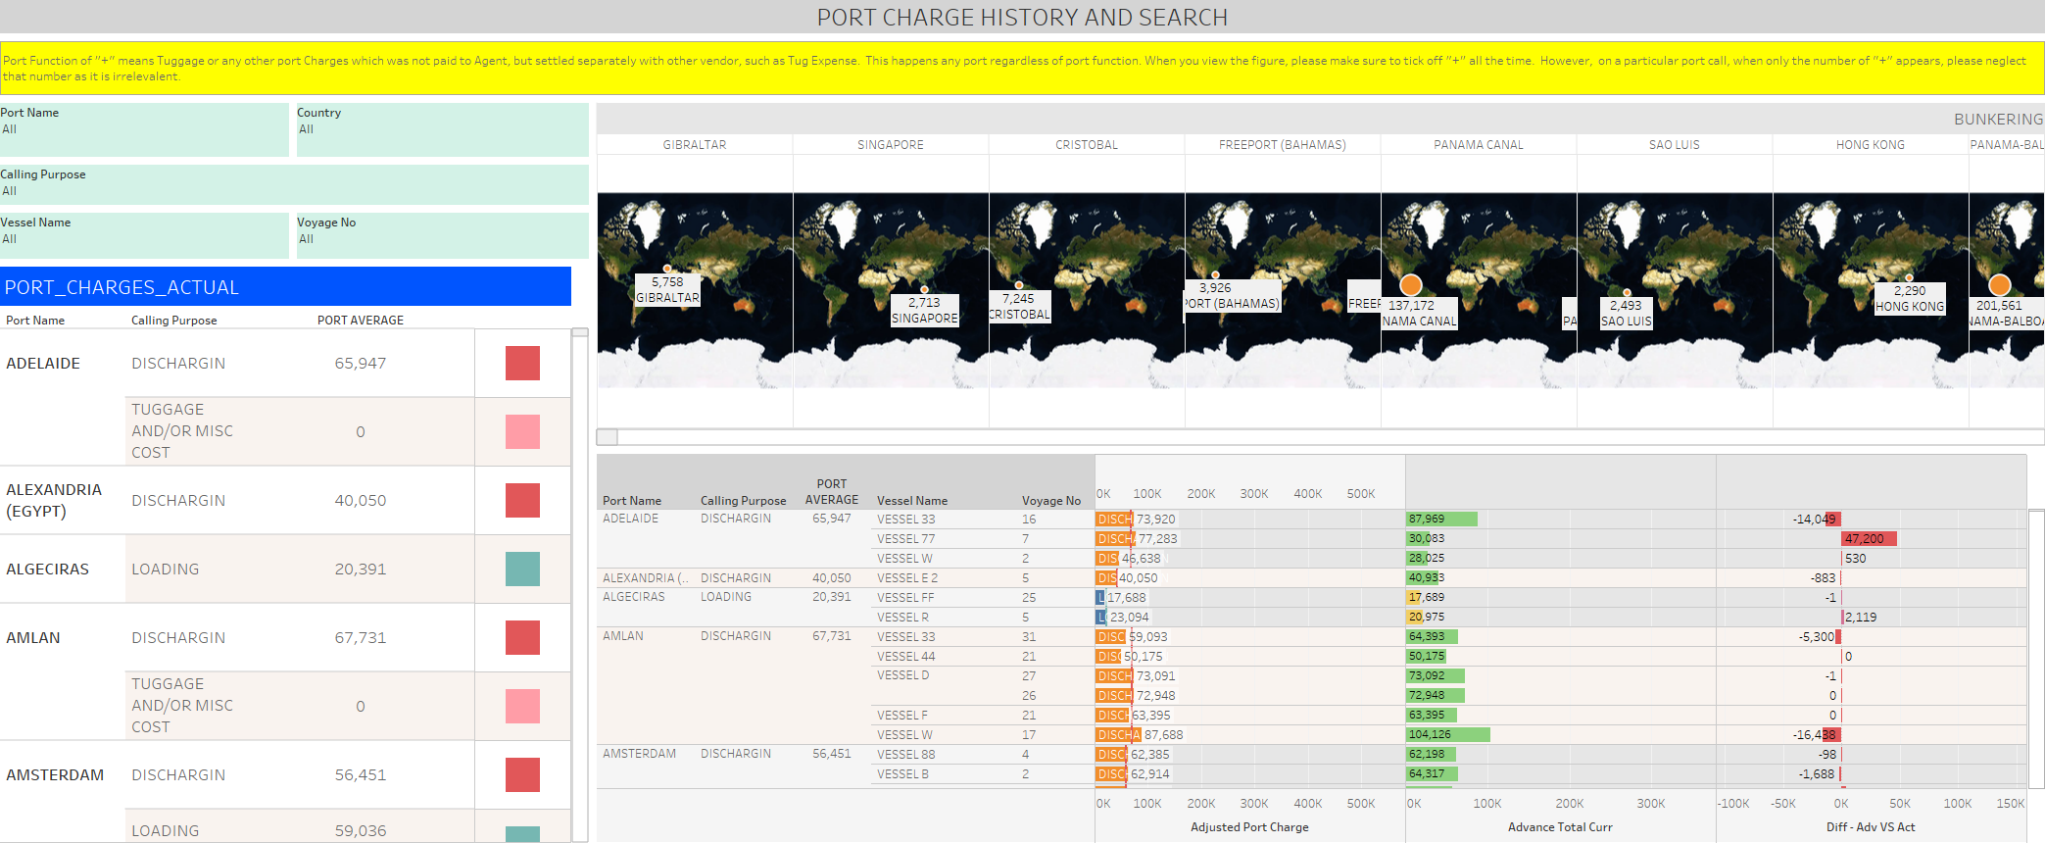Click the SINGAPORE column header above the map
The width and height of the screenshot is (2045, 843).
pos(891,145)
